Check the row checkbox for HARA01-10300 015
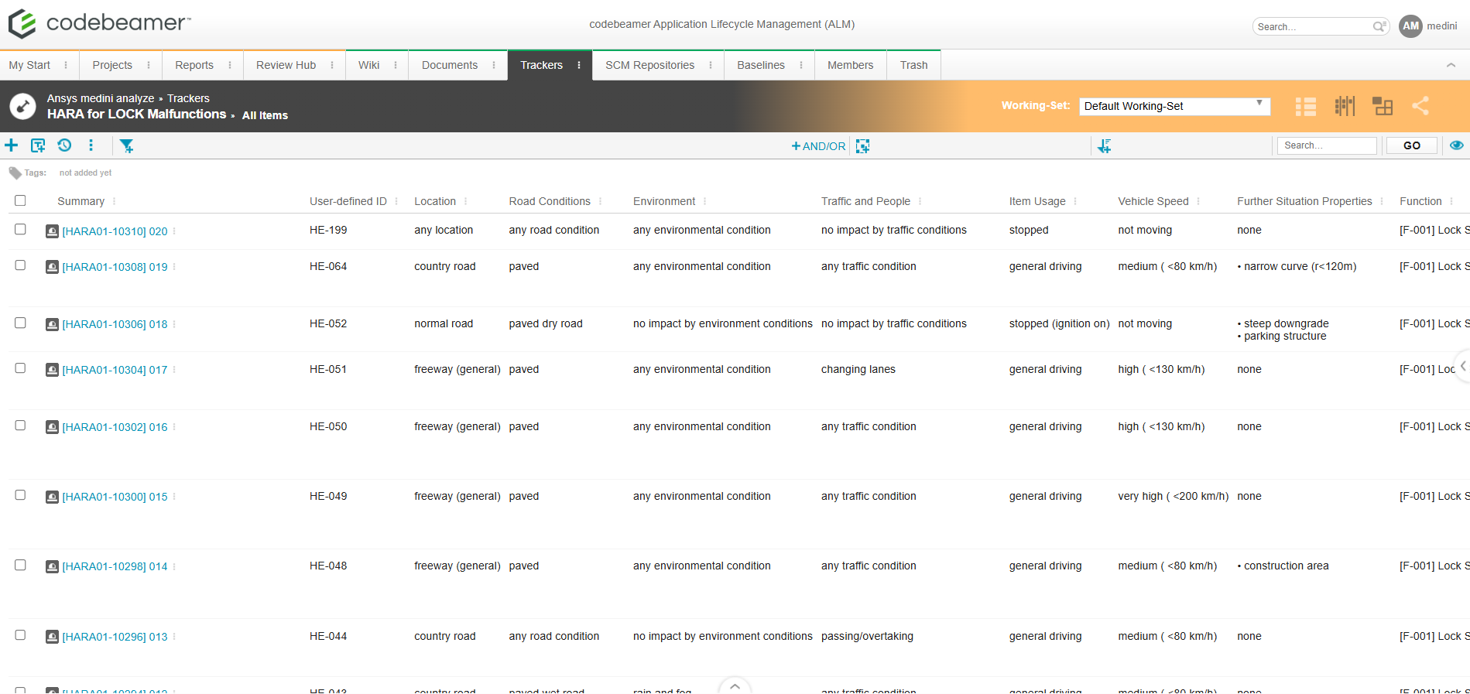 (20, 494)
